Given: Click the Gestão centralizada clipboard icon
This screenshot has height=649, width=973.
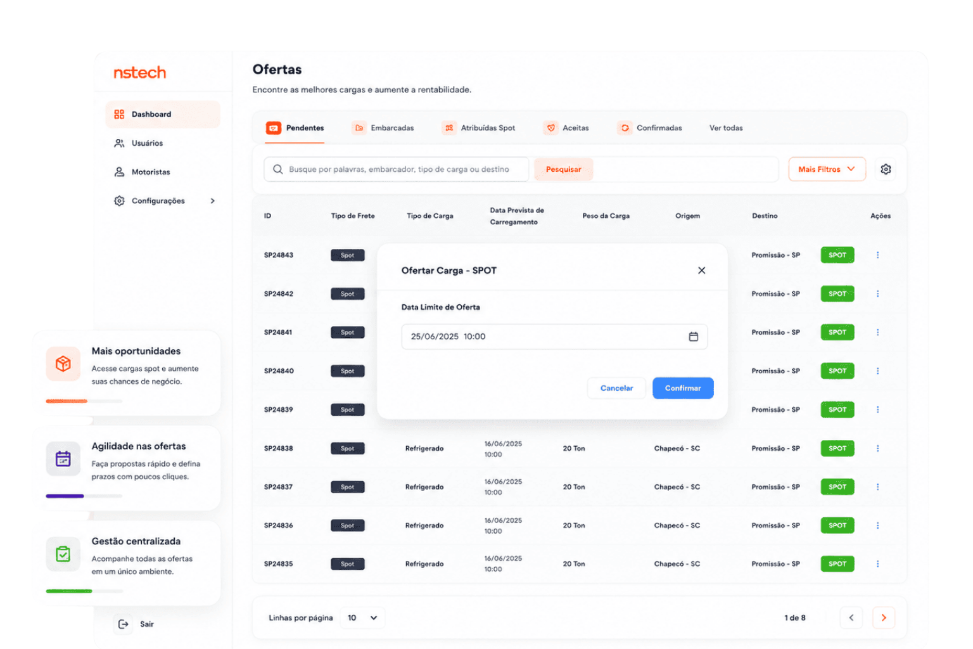Looking at the screenshot, I should [x=63, y=554].
